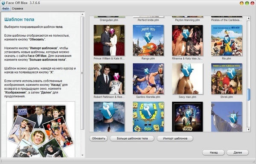Select the Sexy man.ptm template thumbnail
The image size is (256, 164).
[x=187, y=79]
